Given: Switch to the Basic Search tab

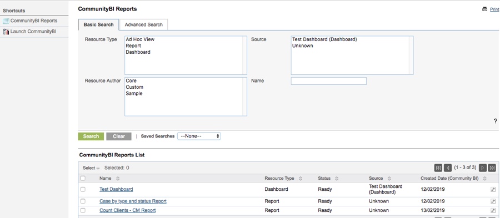Looking at the screenshot, I should (x=98, y=24).
